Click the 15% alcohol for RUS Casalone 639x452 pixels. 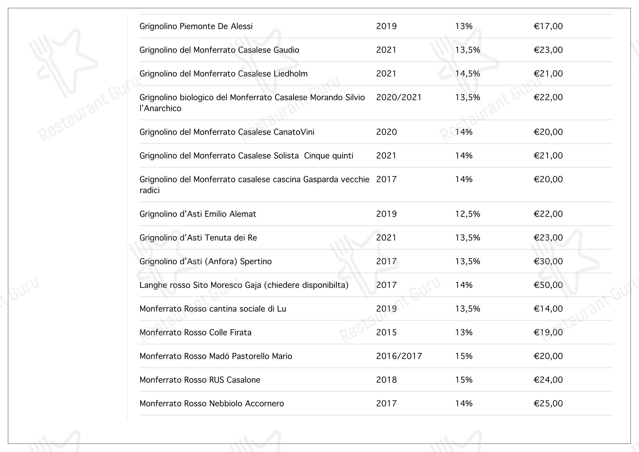tap(464, 380)
